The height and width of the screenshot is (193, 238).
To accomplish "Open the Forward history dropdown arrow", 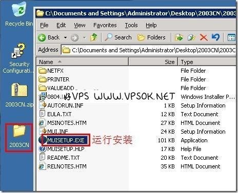I will [84, 37].
